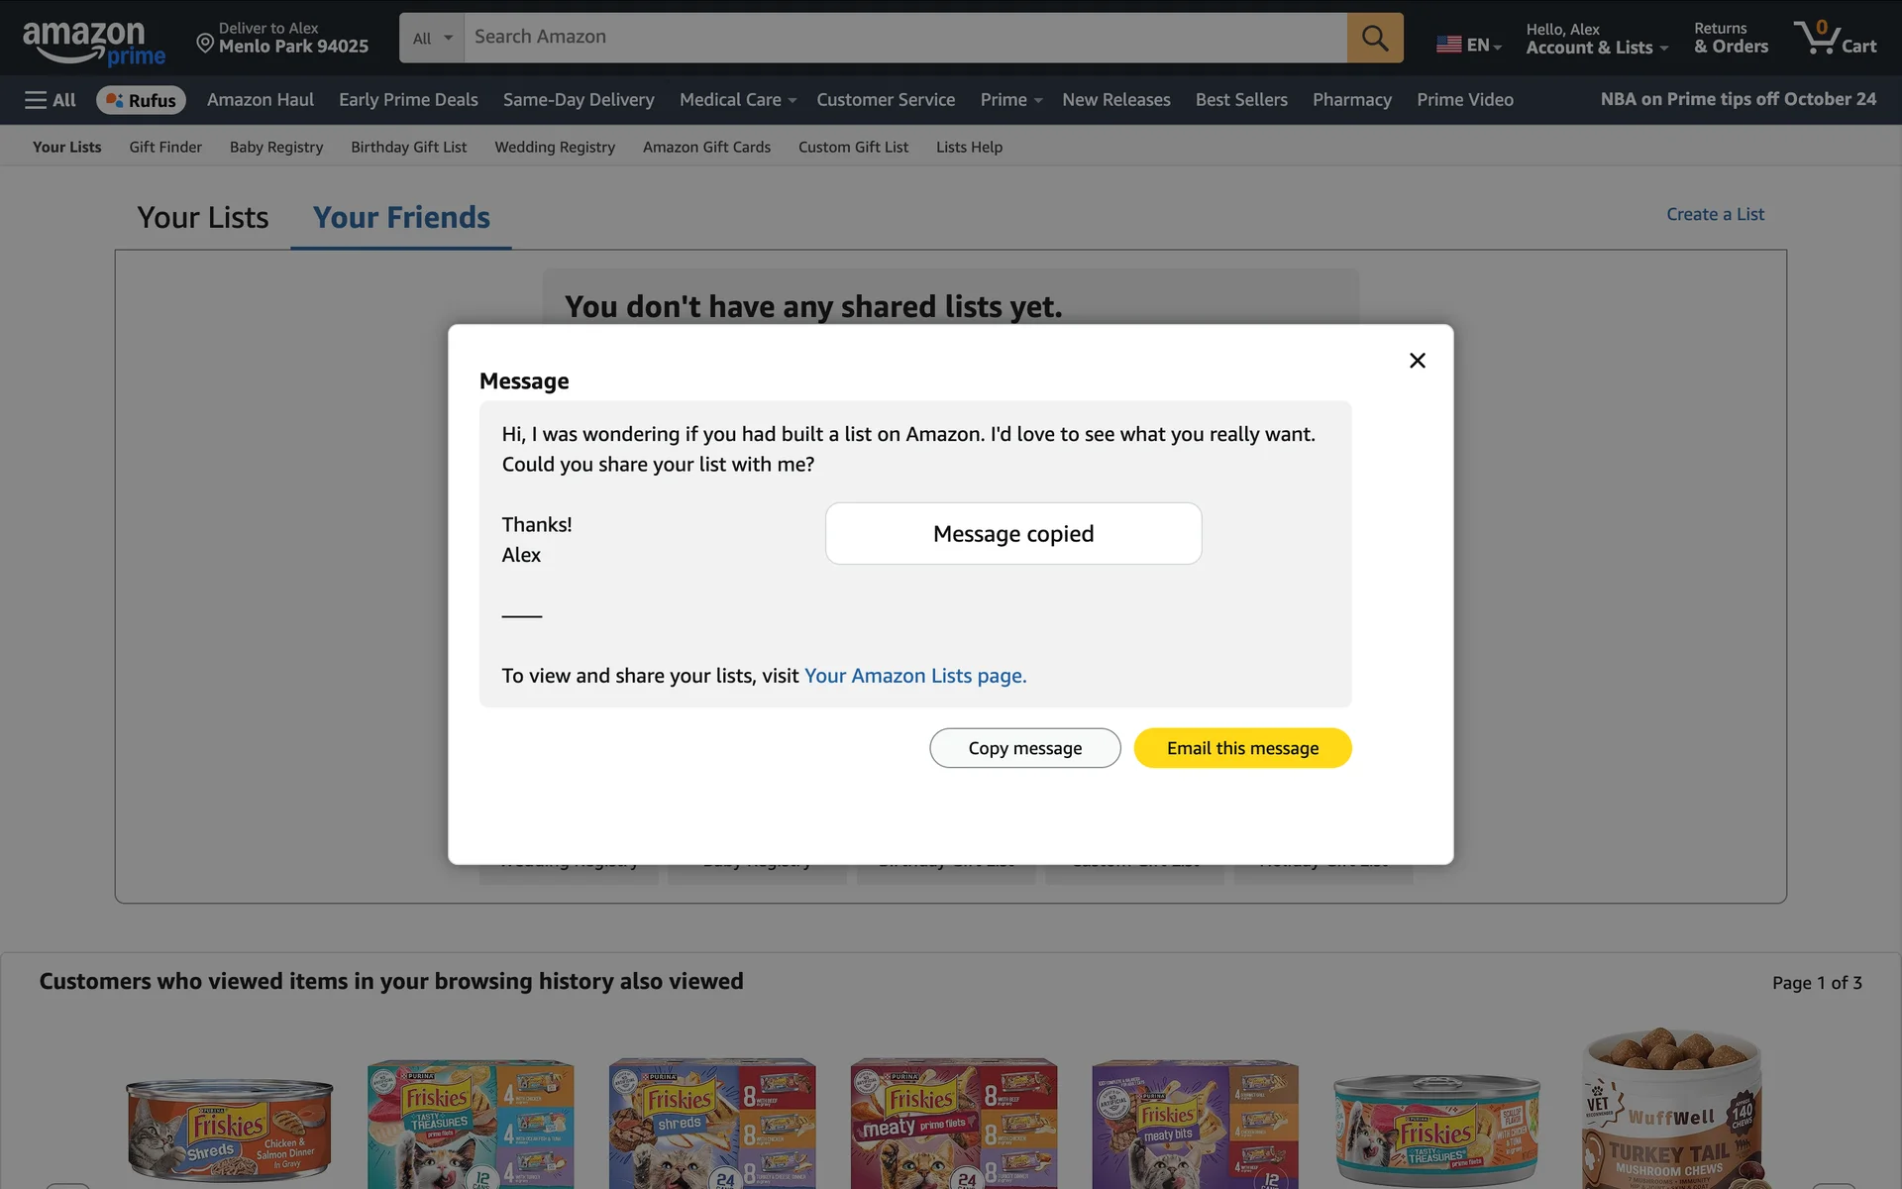
Task: Close the Message dialog with X
Action: (x=1417, y=361)
